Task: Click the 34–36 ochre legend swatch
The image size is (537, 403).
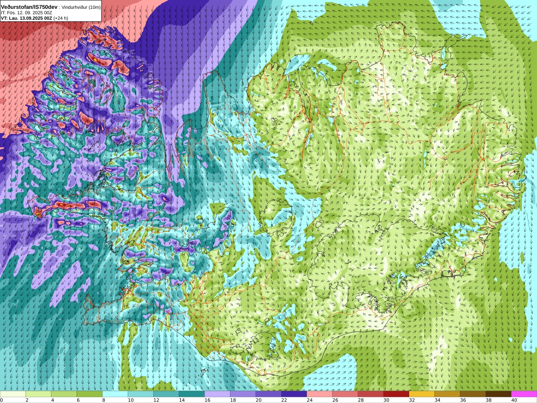Action: pyautogui.click(x=448, y=394)
